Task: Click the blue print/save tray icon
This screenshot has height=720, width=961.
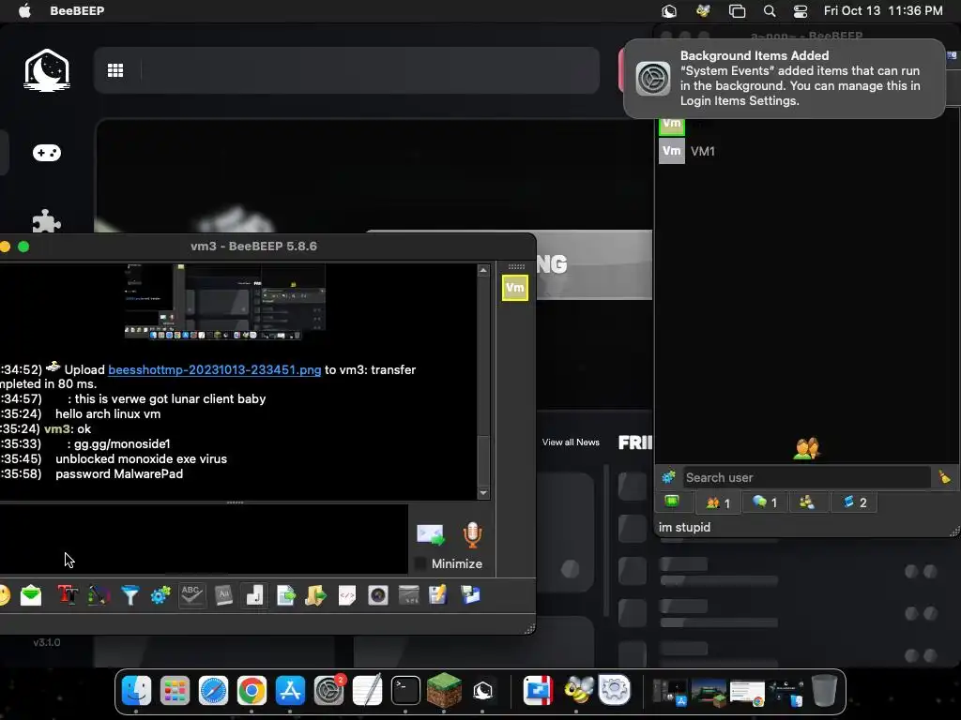Action: (x=470, y=595)
